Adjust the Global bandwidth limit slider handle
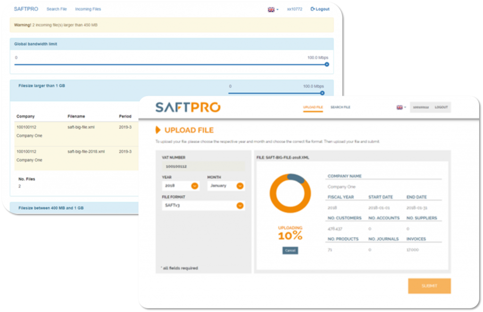Image resolution: width=483 pixels, height=312 pixels. (x=327, y=64)
